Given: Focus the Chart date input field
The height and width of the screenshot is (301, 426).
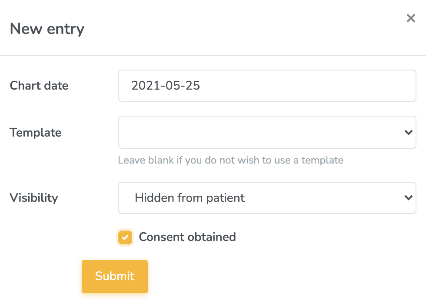Looking at the screenshot, I should tap(267, 86).
